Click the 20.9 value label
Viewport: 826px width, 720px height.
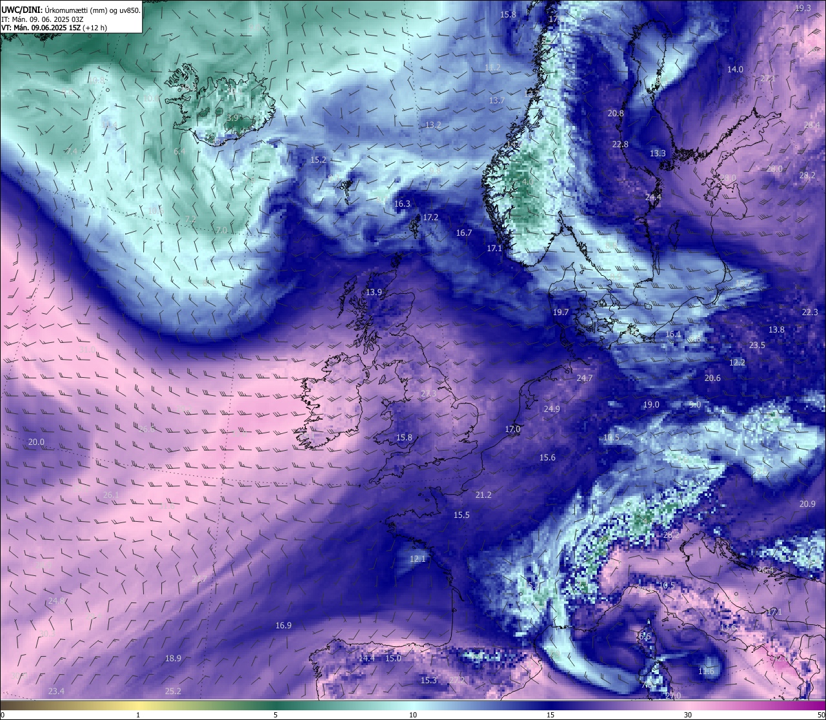tap(807, 504)
